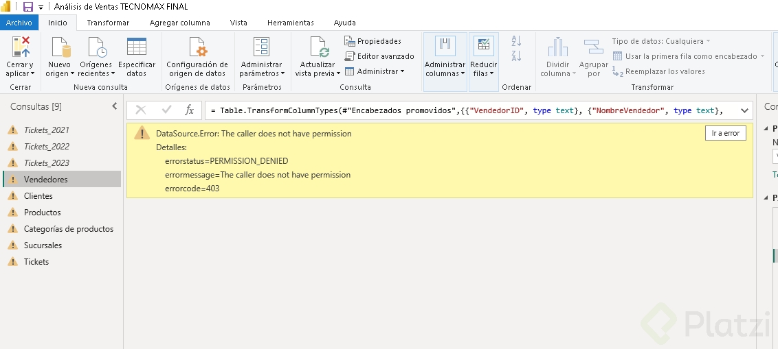Open the Ayuda tab
This screenshot has height=349, width=778.
(344, 23)
